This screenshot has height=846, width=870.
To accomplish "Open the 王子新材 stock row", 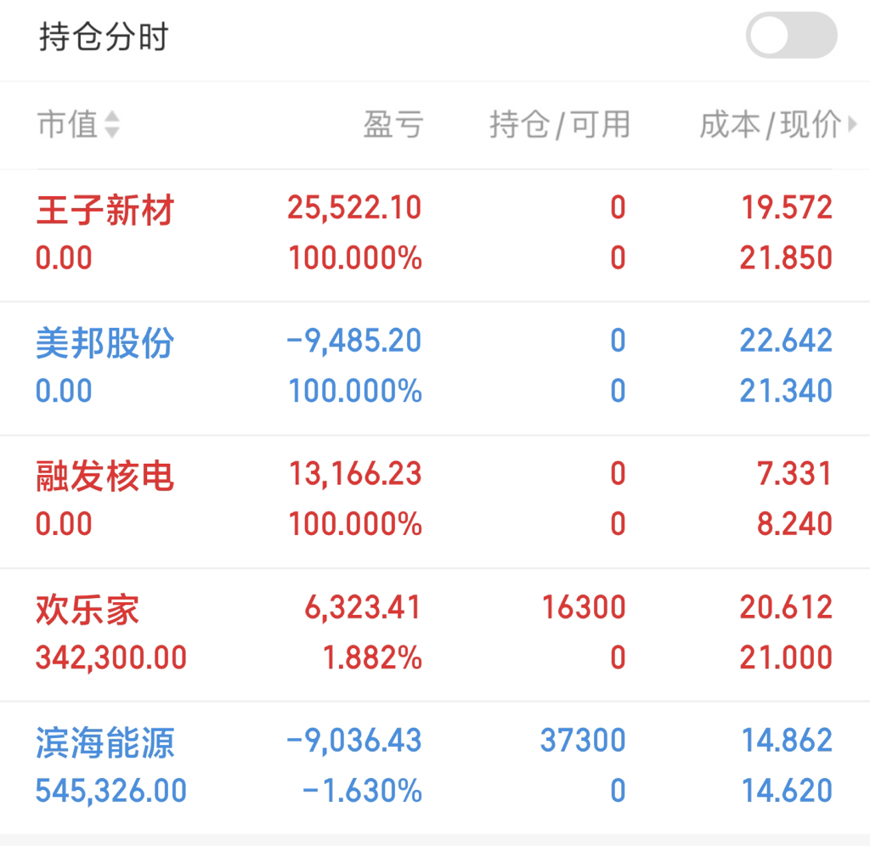I will click(435, 235).
